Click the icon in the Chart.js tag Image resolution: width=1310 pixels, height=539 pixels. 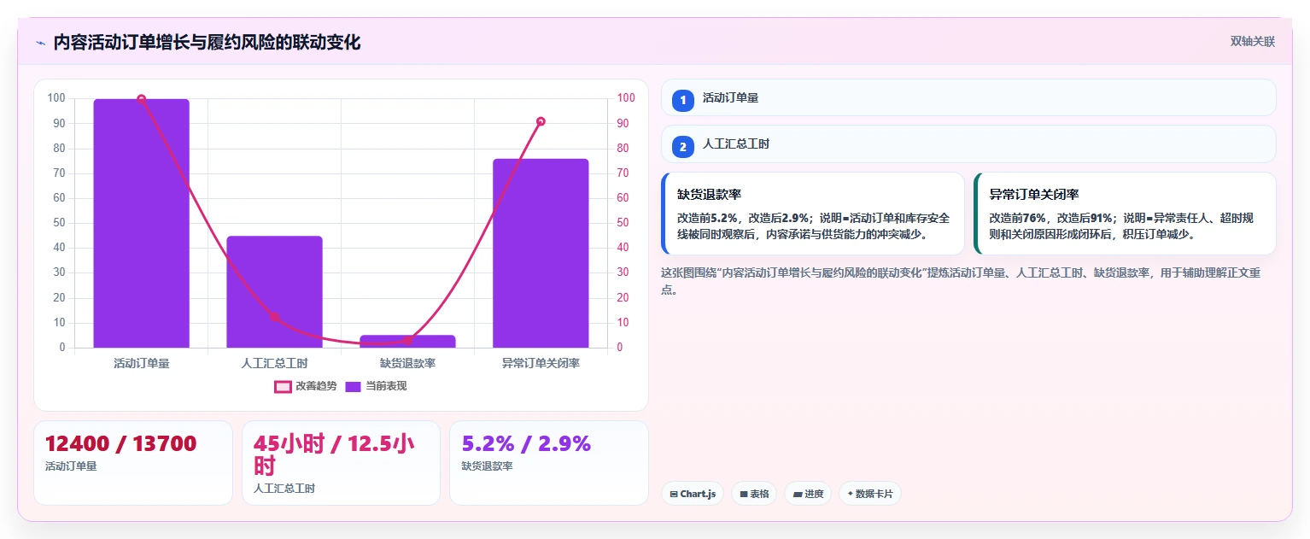[674, 494]
